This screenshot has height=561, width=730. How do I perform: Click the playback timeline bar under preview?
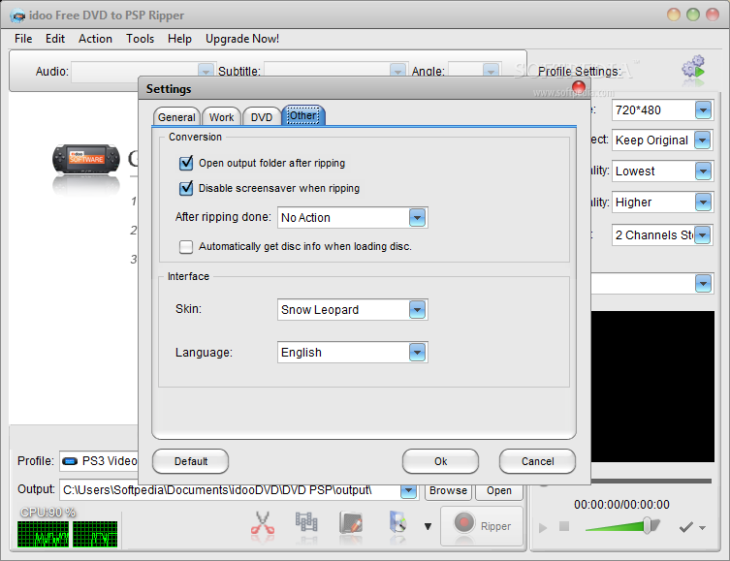tap(624, 481)
